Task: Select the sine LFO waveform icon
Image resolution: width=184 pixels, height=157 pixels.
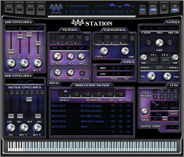Action: pos(155,104)
